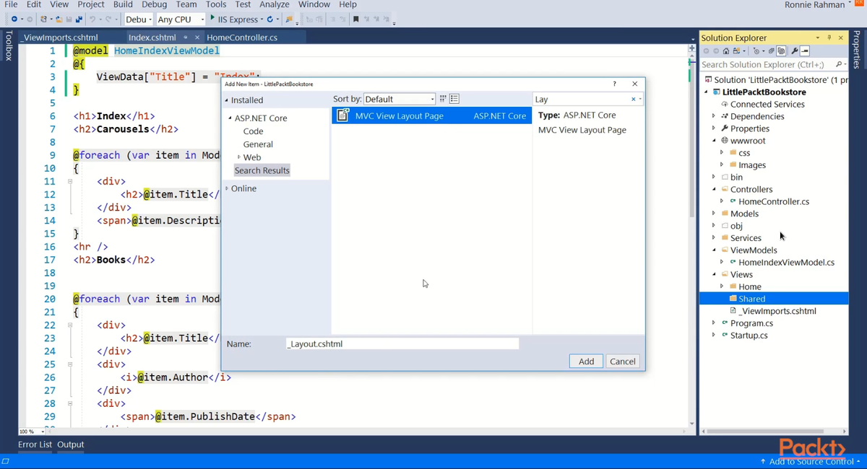This screenshot has height=469, width=867.
Task: Expand the Models folder node
Action: [714, 214]
